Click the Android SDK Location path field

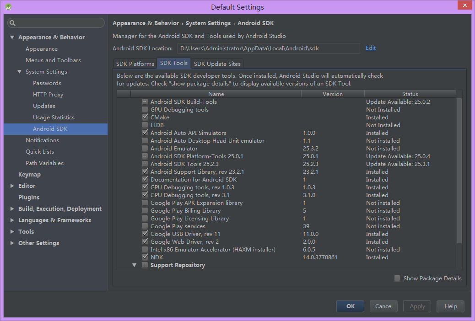[269, 48]
